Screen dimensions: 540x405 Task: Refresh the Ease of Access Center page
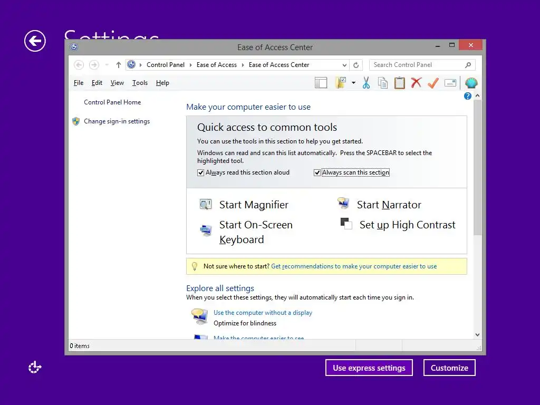356,65
